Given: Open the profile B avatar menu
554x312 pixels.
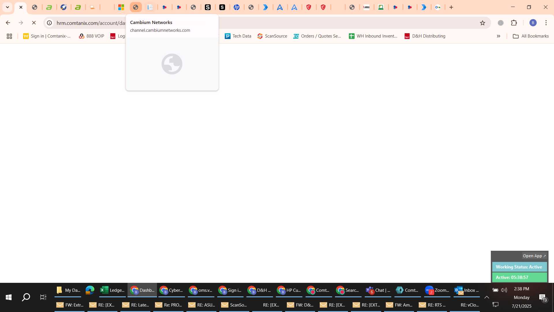Looking at the screenshot, I should pyautogui.click(x=533, y=23).
